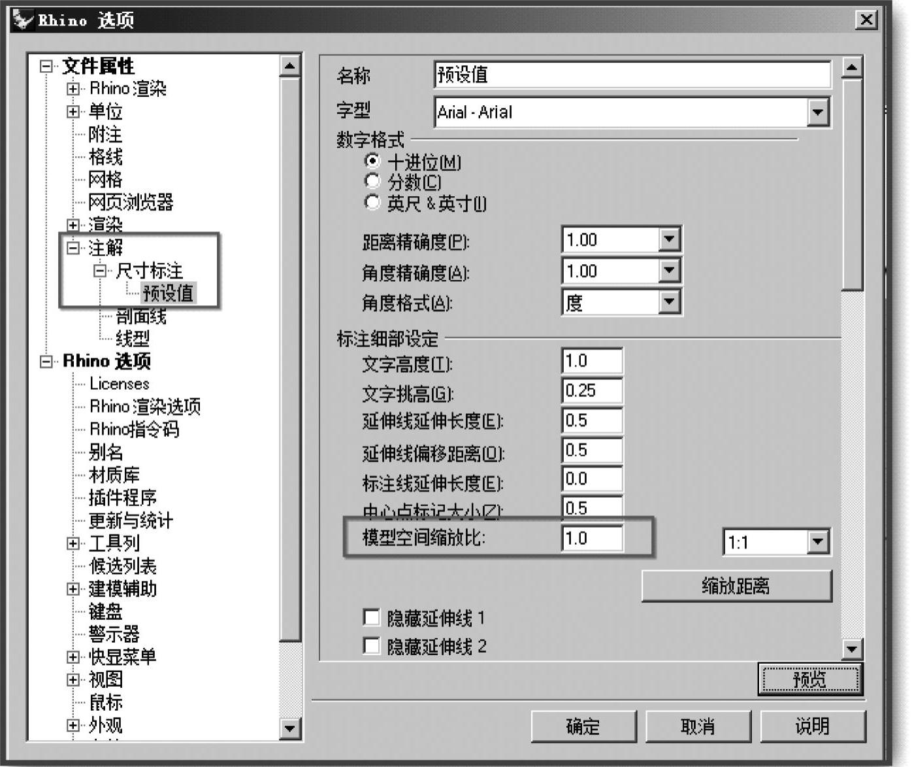Screen dimensions: 912x767
Task: Expand the 快显菜单 tree node
Action: coord(73,656)
